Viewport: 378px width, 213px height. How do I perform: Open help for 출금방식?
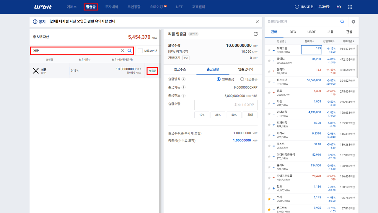pyautogui.click(x=183, y=79)
